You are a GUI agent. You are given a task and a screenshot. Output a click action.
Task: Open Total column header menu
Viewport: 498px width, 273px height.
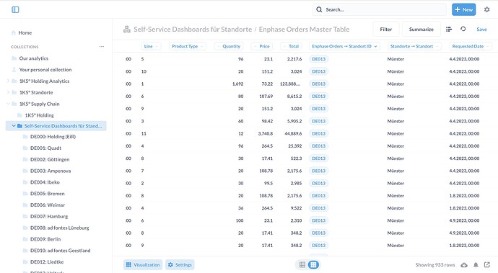point(291,46)
